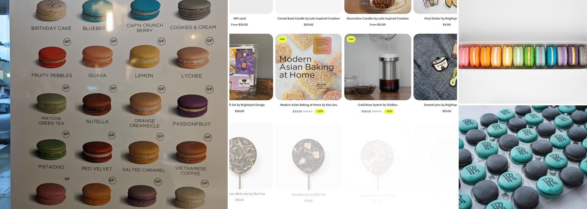587x209 pixels.
Task: Open the Gift card product link
Action: (x=239, y=18)
